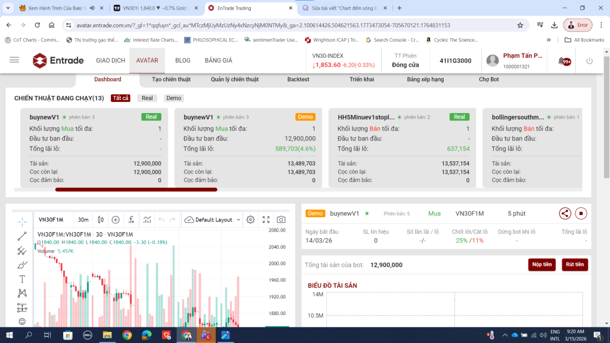
Task: Click the strategy cards horizontal scrollbar
Action: tap(136, 190)
